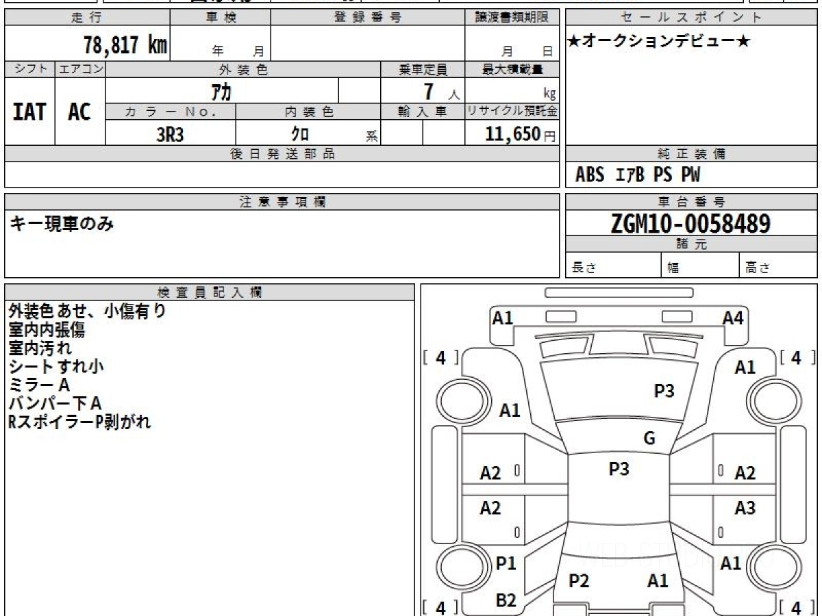Screen dimensions: 822x616
Task: Click the シフト header cell
Action: 30,69
